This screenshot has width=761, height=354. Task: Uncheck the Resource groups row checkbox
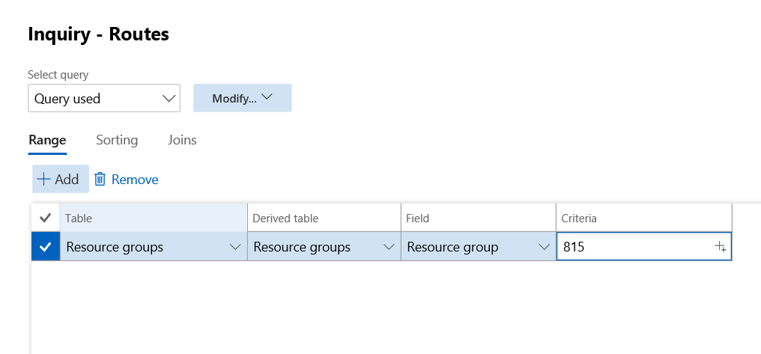(45, 247)
